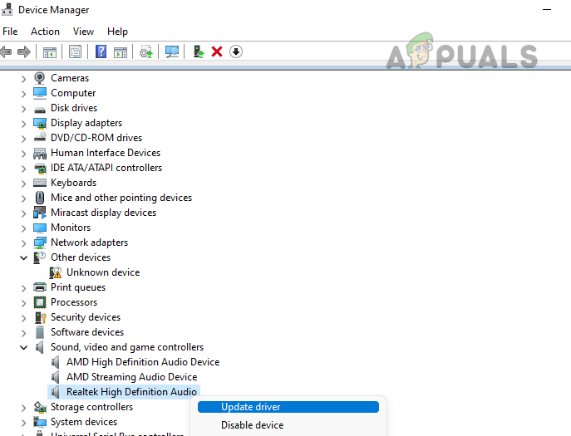Viewport: 571px width, 436px height.
Task: Expand the System devices chevron
Action: 23,422
